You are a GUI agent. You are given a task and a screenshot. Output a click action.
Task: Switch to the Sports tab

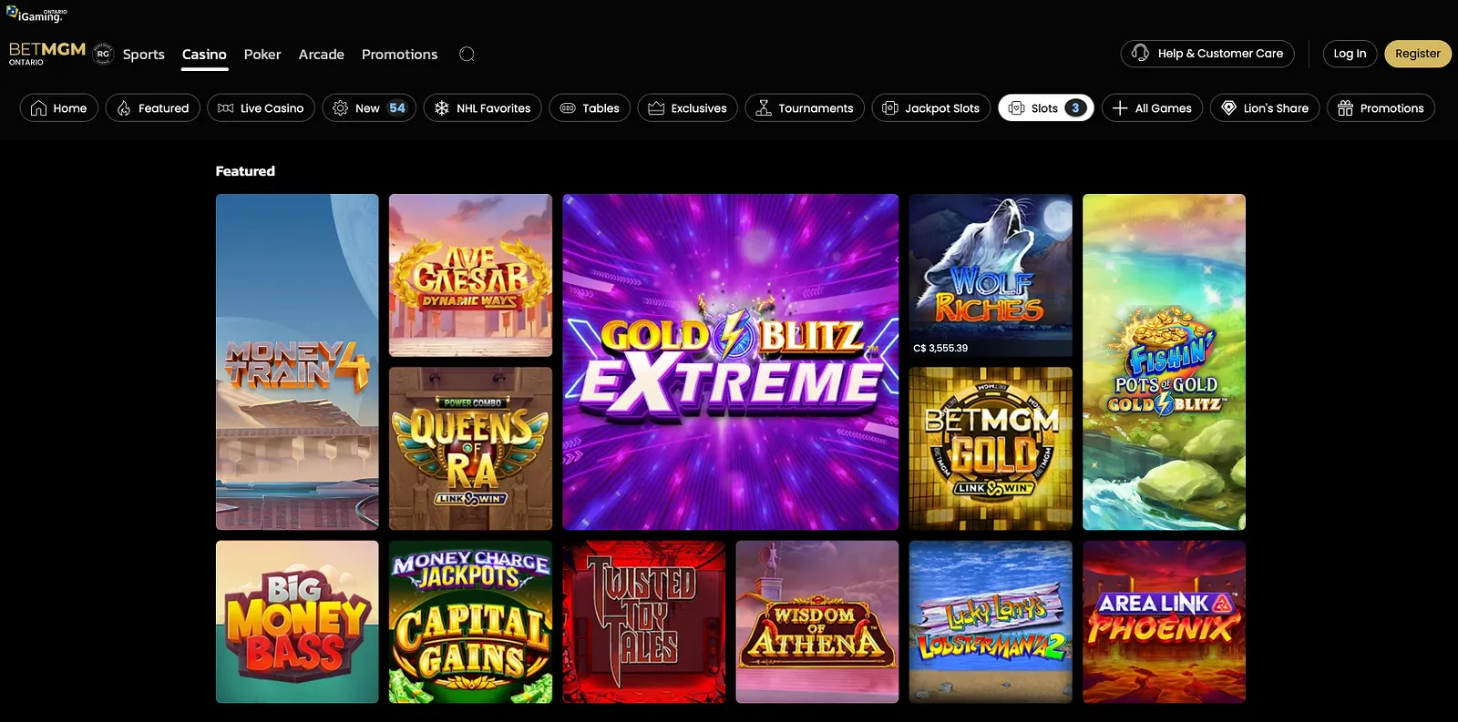click(144, 55)
